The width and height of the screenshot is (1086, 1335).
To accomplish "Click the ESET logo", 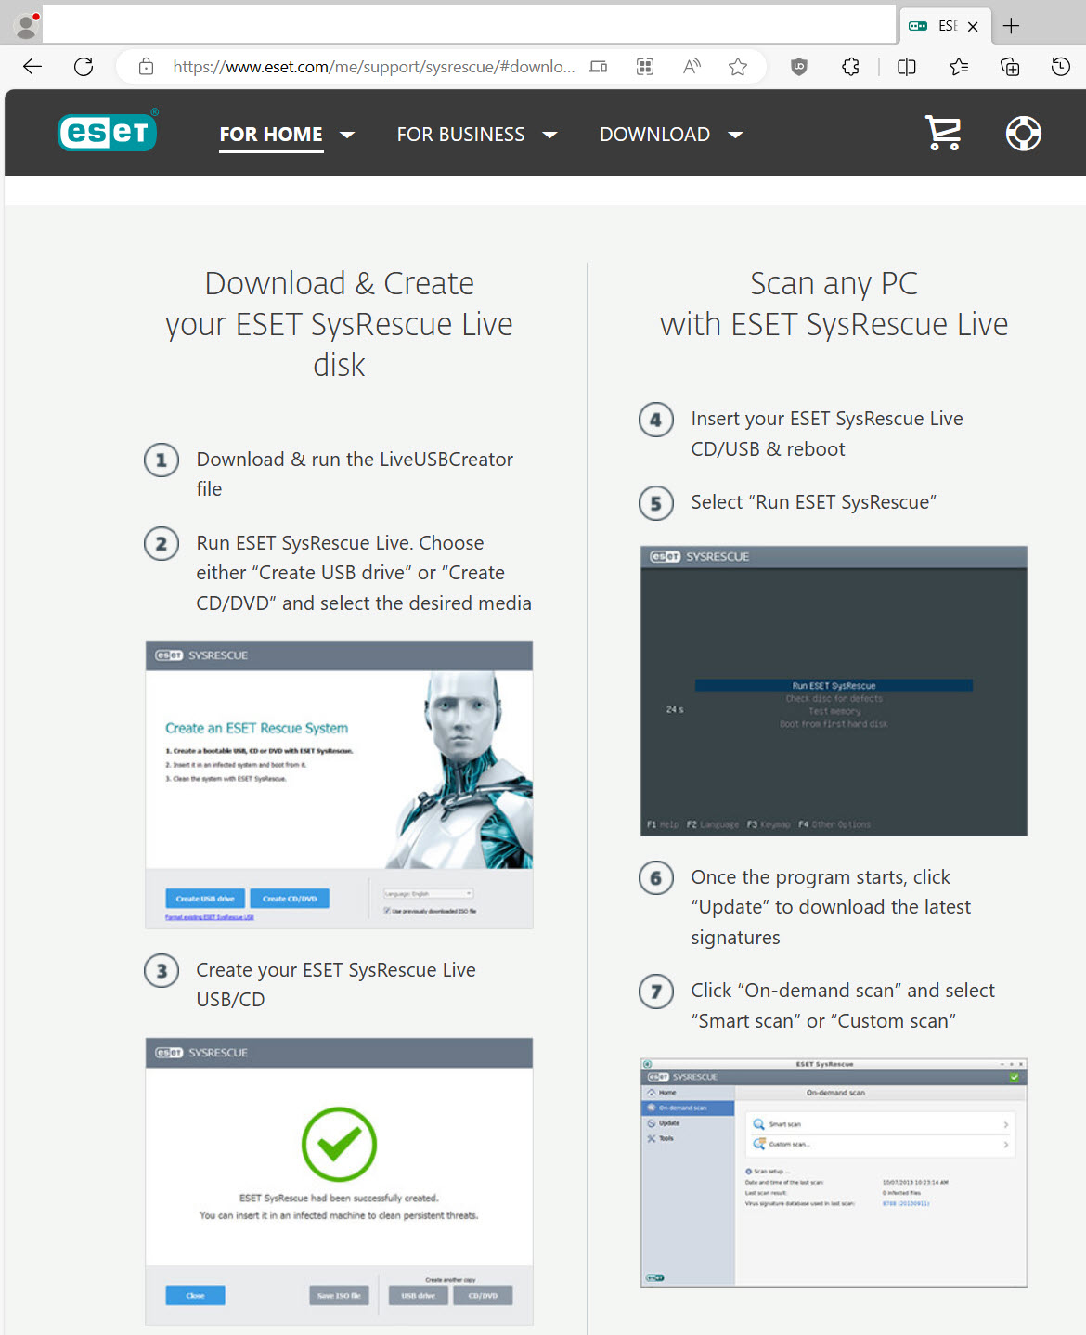I will [x=108, y=130].
